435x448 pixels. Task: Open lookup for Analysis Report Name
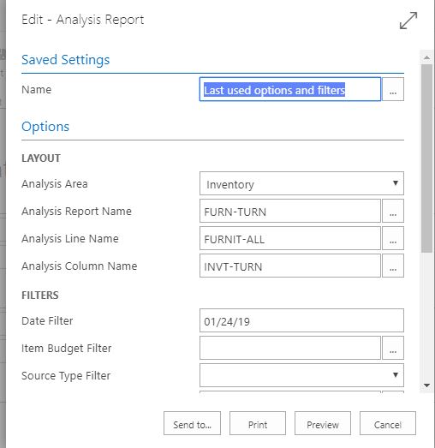[x=393, y=211]
